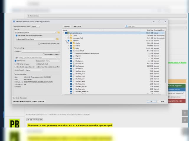This screenshot has height=141, width=189.
Task: Confirm dialog with OK button
Action: click(151, 102)
